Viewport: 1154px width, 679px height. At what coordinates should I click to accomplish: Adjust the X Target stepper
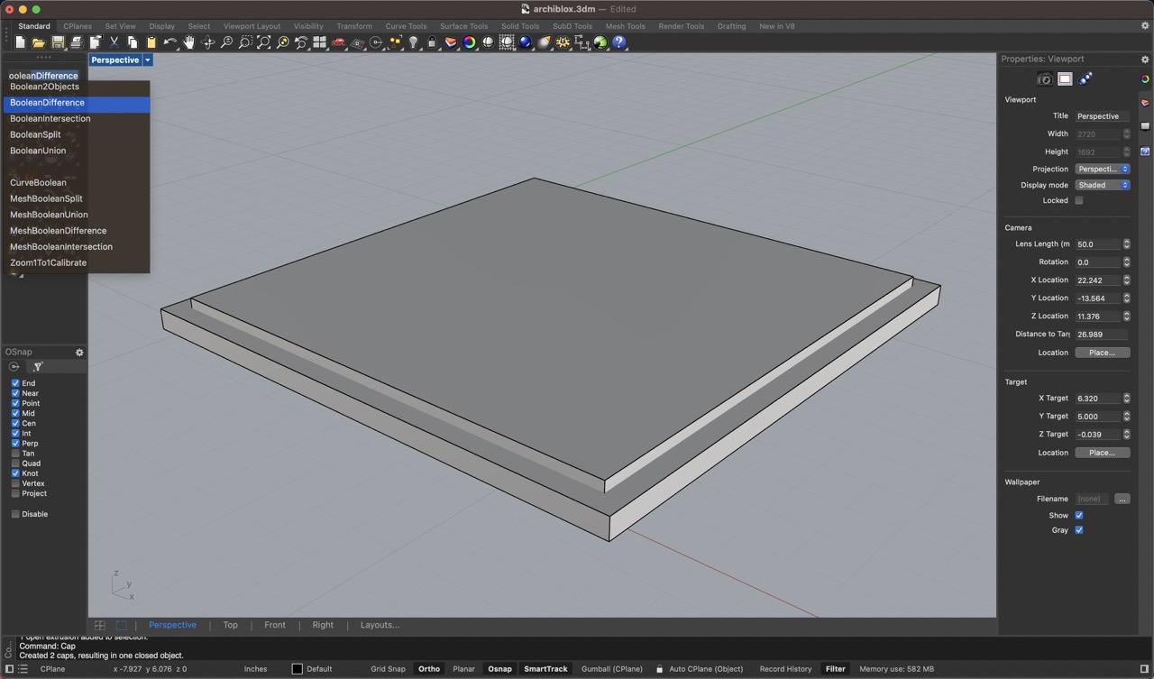[x=1126, y=399]
